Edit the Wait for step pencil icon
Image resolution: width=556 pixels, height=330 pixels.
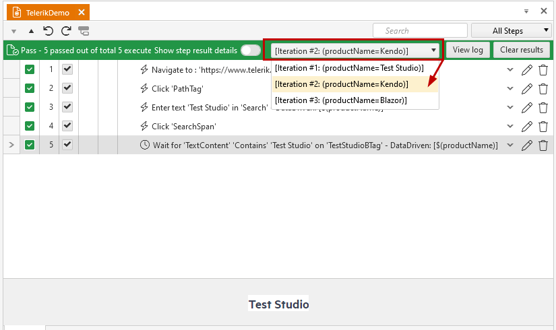click(527, 145)
